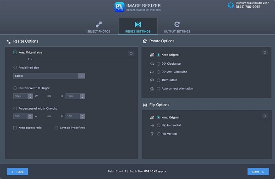Screen dimensions: 275x179
Task: Click the percentage height 100 field
Action: (x=73, y=116)
